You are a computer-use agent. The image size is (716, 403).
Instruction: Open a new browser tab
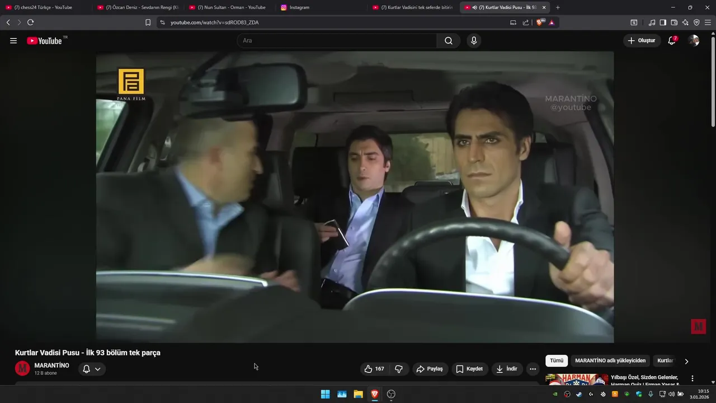pos(558,7)
